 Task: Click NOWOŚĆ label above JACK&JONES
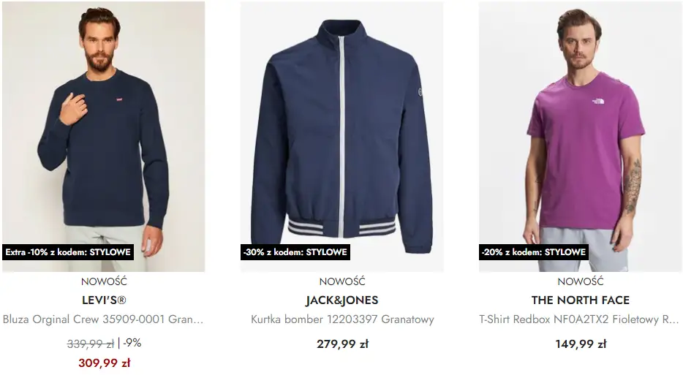[342, 281]
